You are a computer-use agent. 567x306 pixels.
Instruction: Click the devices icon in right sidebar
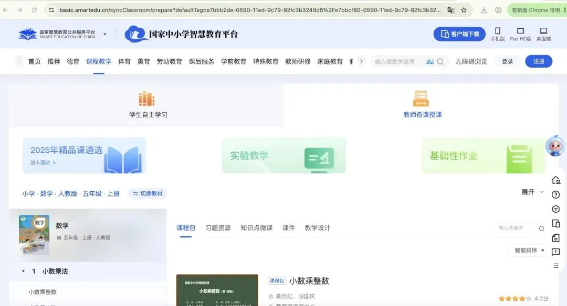tap(556, 223)
